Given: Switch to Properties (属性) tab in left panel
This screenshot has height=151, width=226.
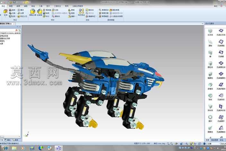Looking at the screenshot, I should [x=7, y=140].
